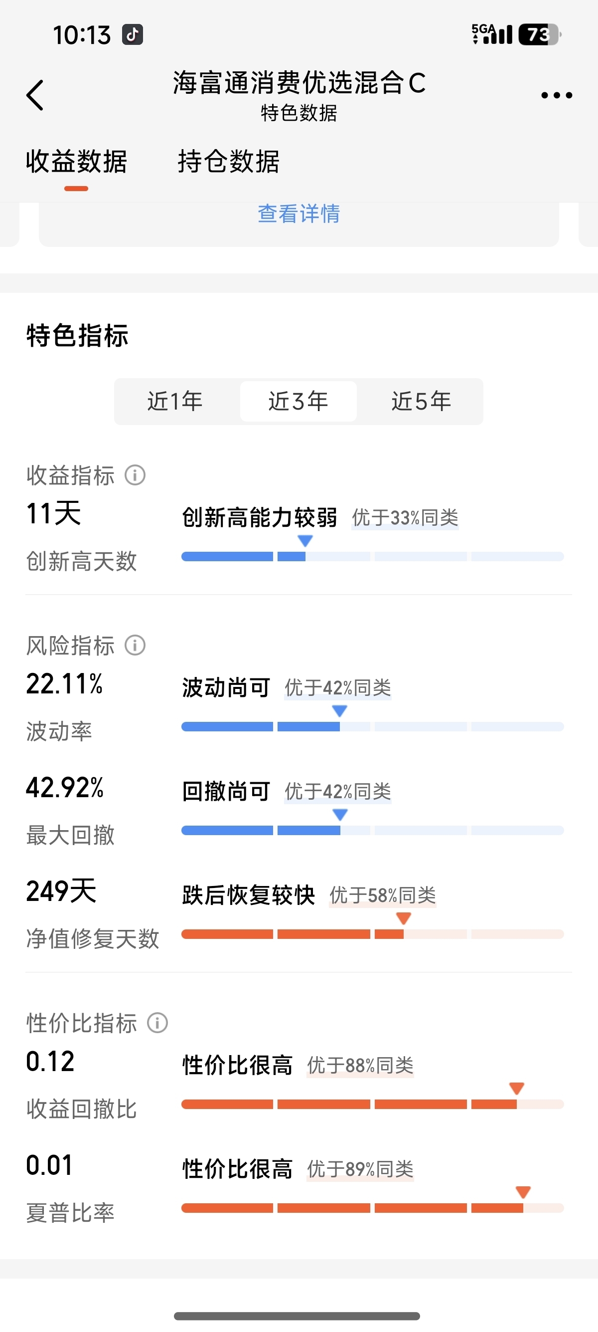This screenshot has height=1332, width=598.
Task: Tap the 优于33%同类 label
Action: [405, 518]
